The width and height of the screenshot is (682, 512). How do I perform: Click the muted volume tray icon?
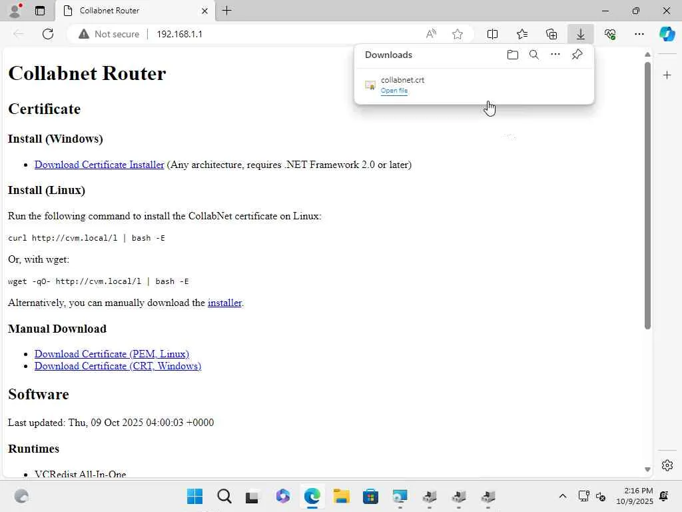601,496
